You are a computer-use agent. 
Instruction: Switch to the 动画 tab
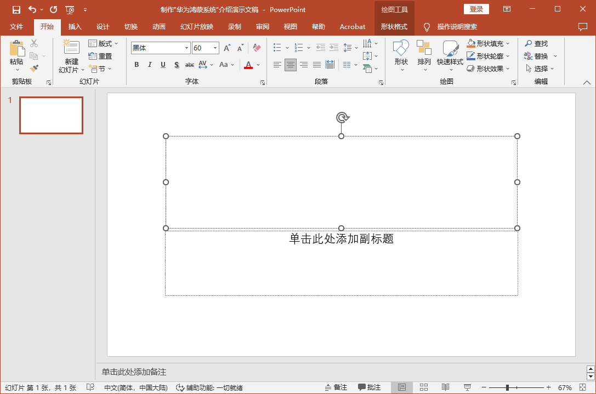pos(159,27)
